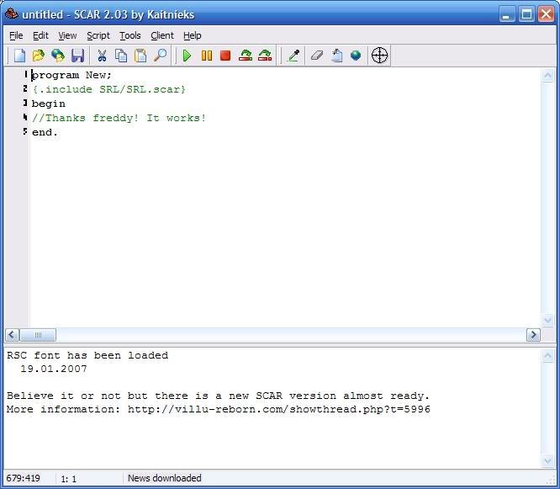Run the script with the green play button
Viewport: 560px width, 489px height.
pyautogui.click(x=187, y=56)
